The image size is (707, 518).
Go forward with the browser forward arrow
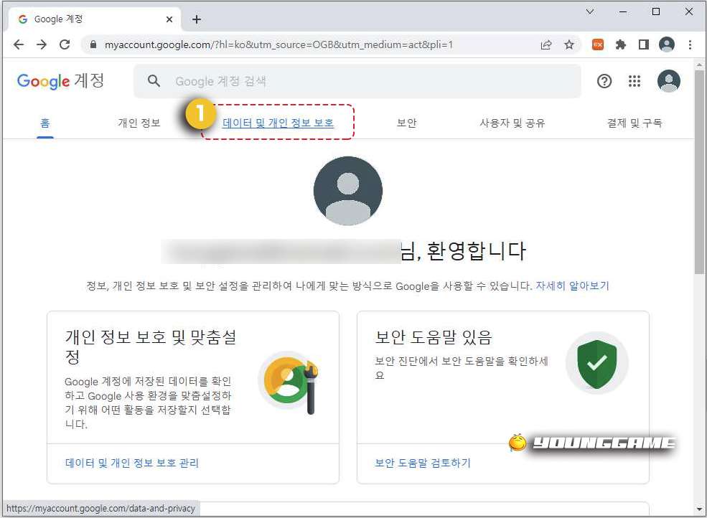[x=42, y=44]
